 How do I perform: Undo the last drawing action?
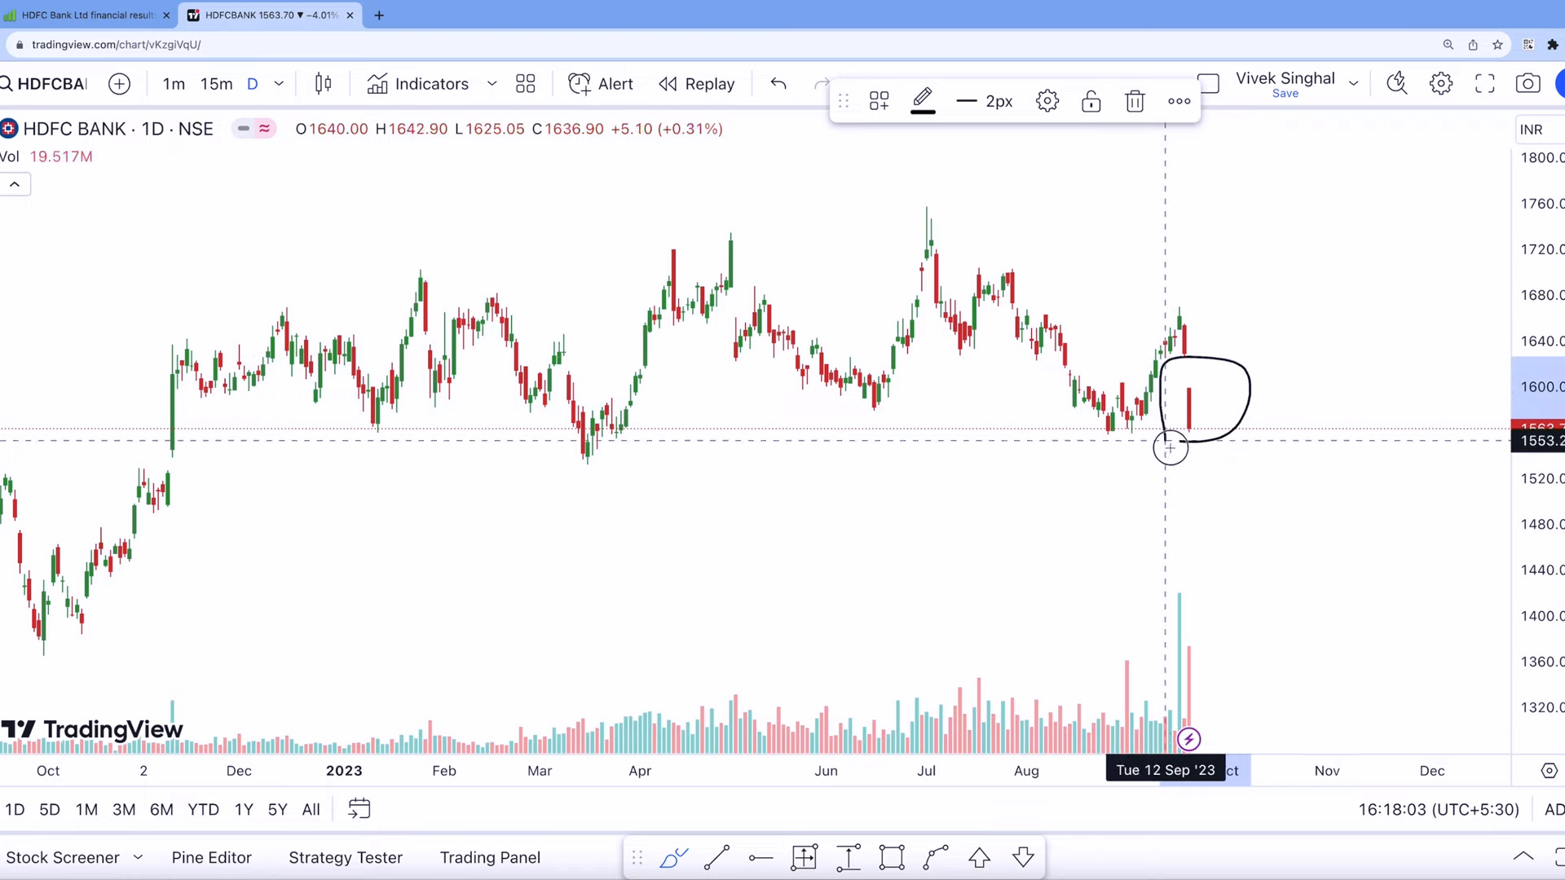pos(778,84)
